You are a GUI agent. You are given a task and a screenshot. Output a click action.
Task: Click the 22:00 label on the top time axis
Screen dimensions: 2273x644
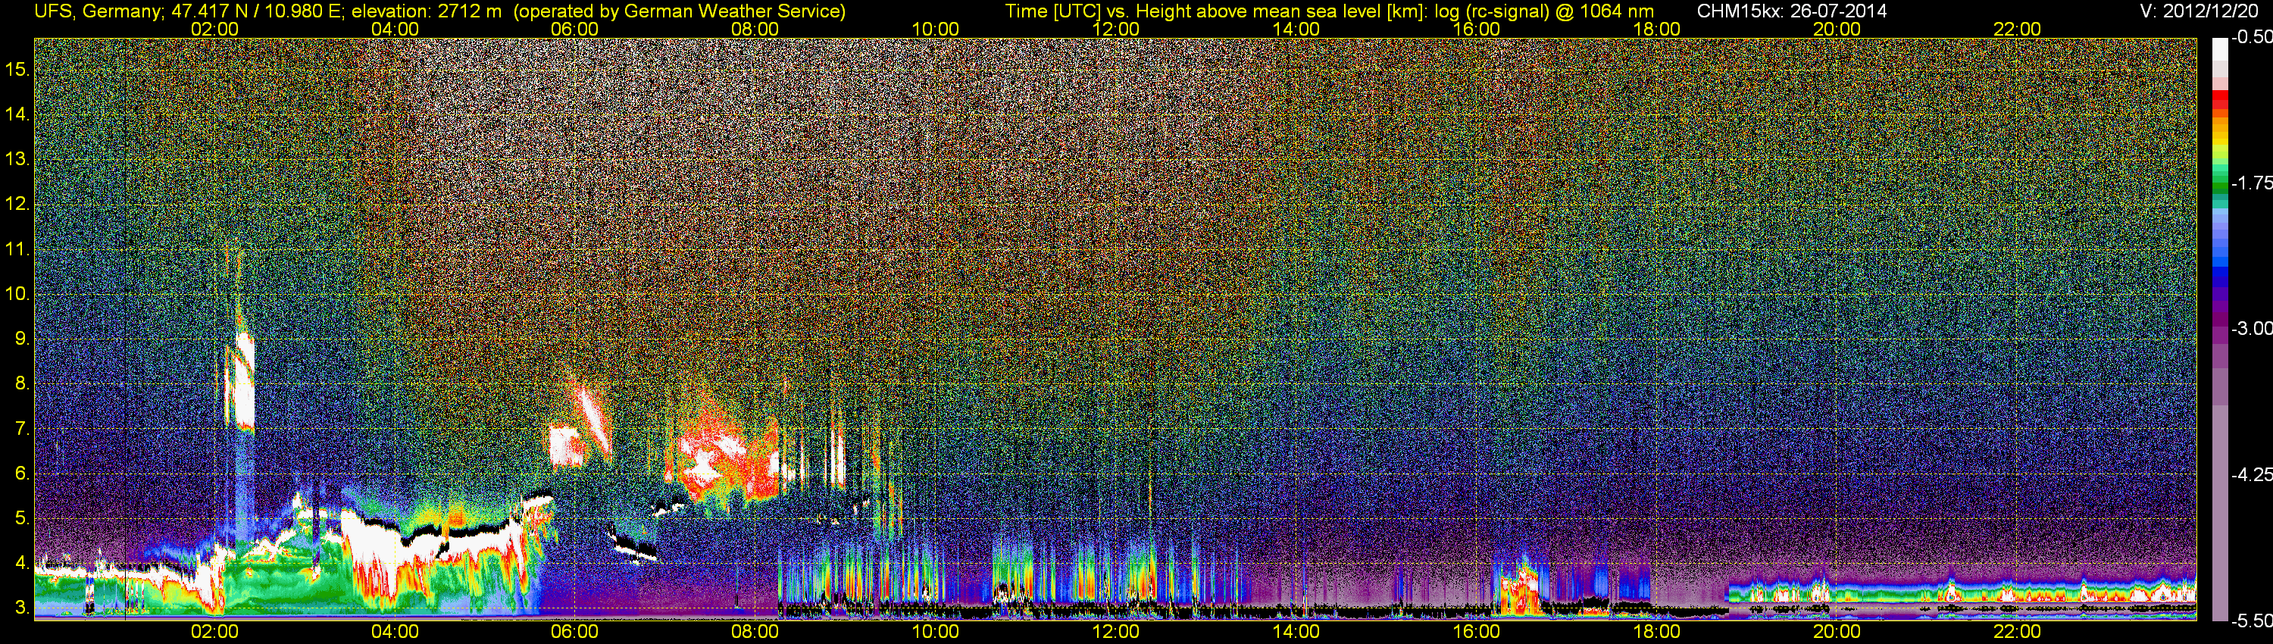click(2017, 29)
